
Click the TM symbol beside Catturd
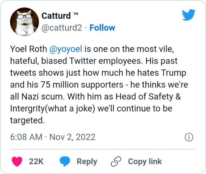76,14
